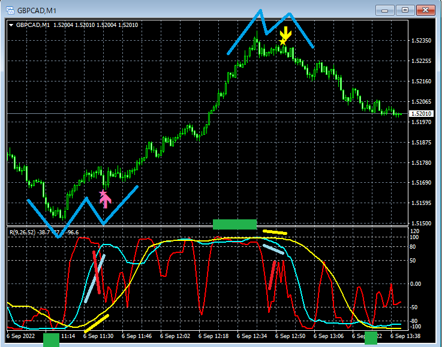Click the 1.52160 price axis label
Viewport: 442px width, 347px height.
tap(421, 82)
